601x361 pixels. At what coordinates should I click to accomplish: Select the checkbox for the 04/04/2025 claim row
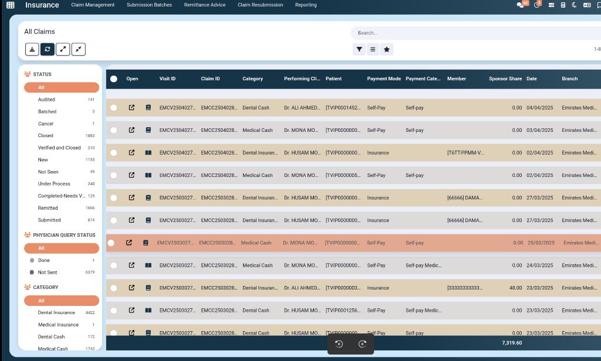click(x=114, y=108)
